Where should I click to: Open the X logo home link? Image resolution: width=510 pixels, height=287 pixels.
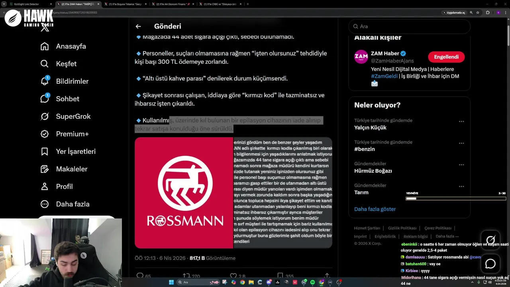45,28
